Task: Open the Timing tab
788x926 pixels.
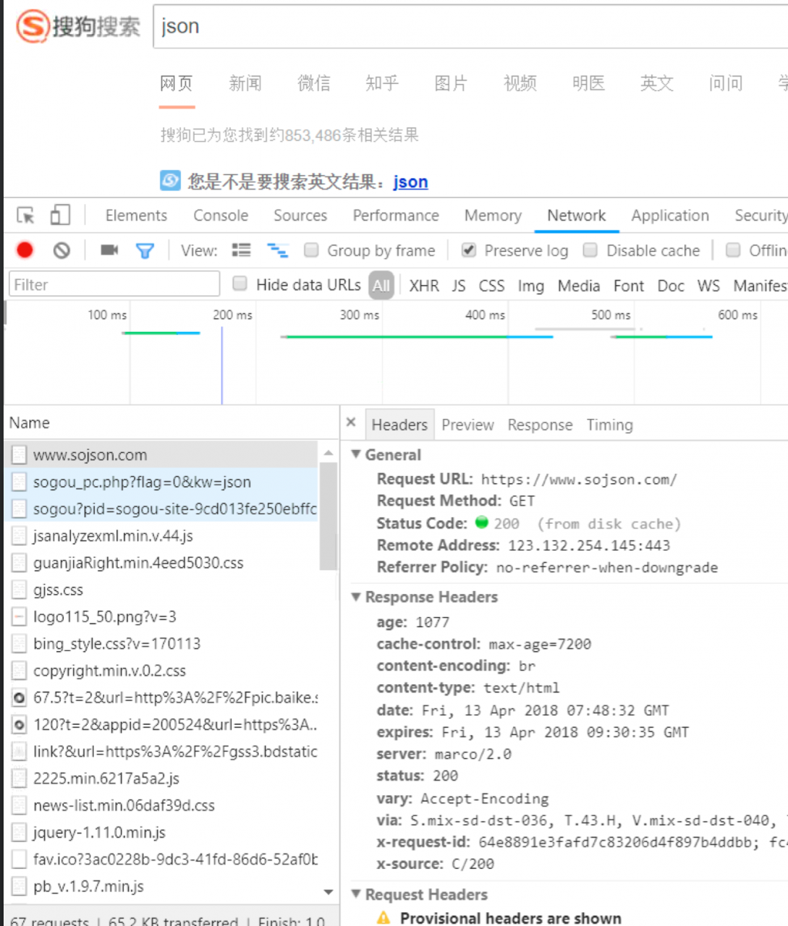Action: [609, 425]
